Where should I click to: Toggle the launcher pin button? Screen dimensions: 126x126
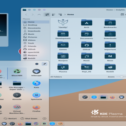pos(44,64)
